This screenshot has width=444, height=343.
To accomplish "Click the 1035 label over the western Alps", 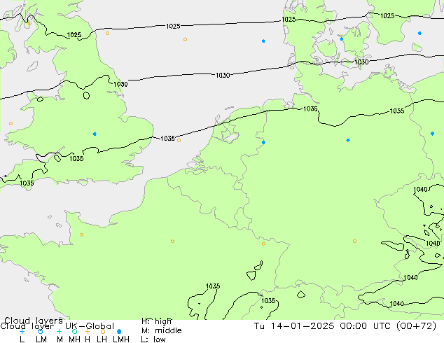I will click(x=268, y=300).
